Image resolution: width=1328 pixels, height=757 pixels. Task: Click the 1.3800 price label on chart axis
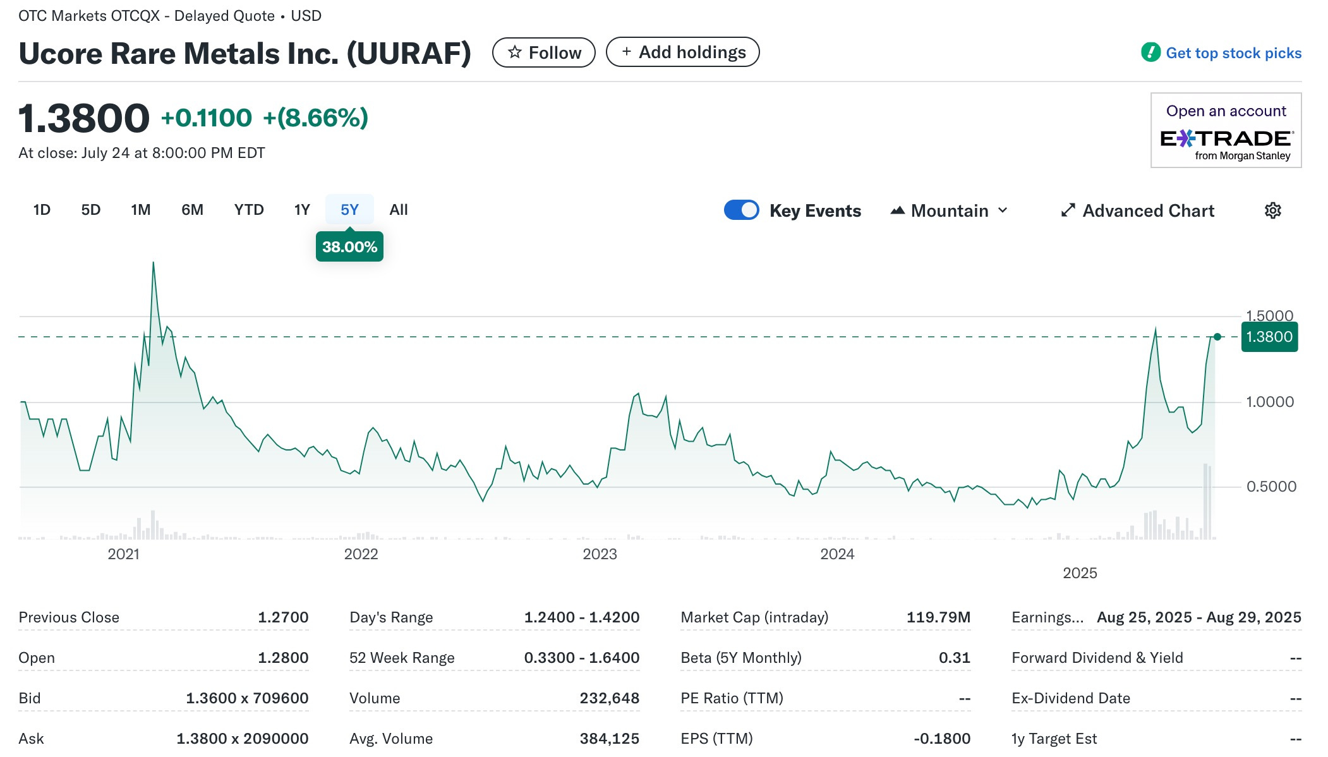point(1269,337)
